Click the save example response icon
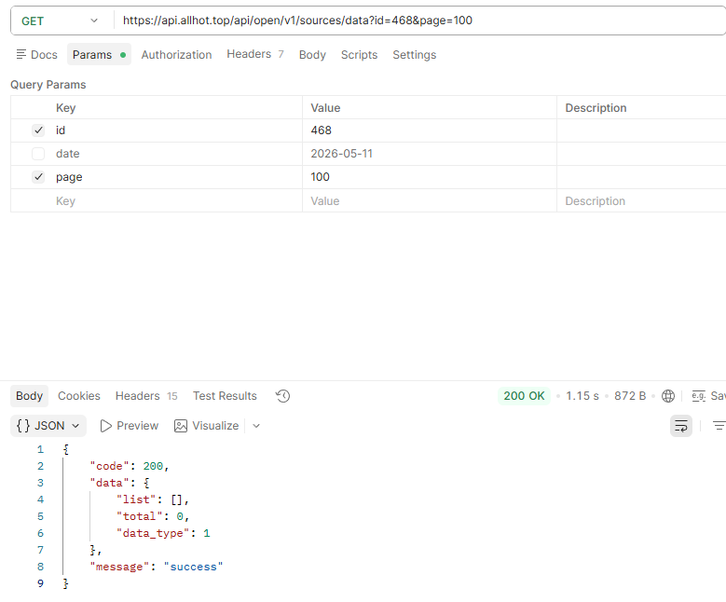 tap(699, 396)
